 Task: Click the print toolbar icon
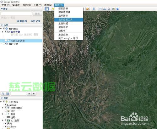click(105, 9)
